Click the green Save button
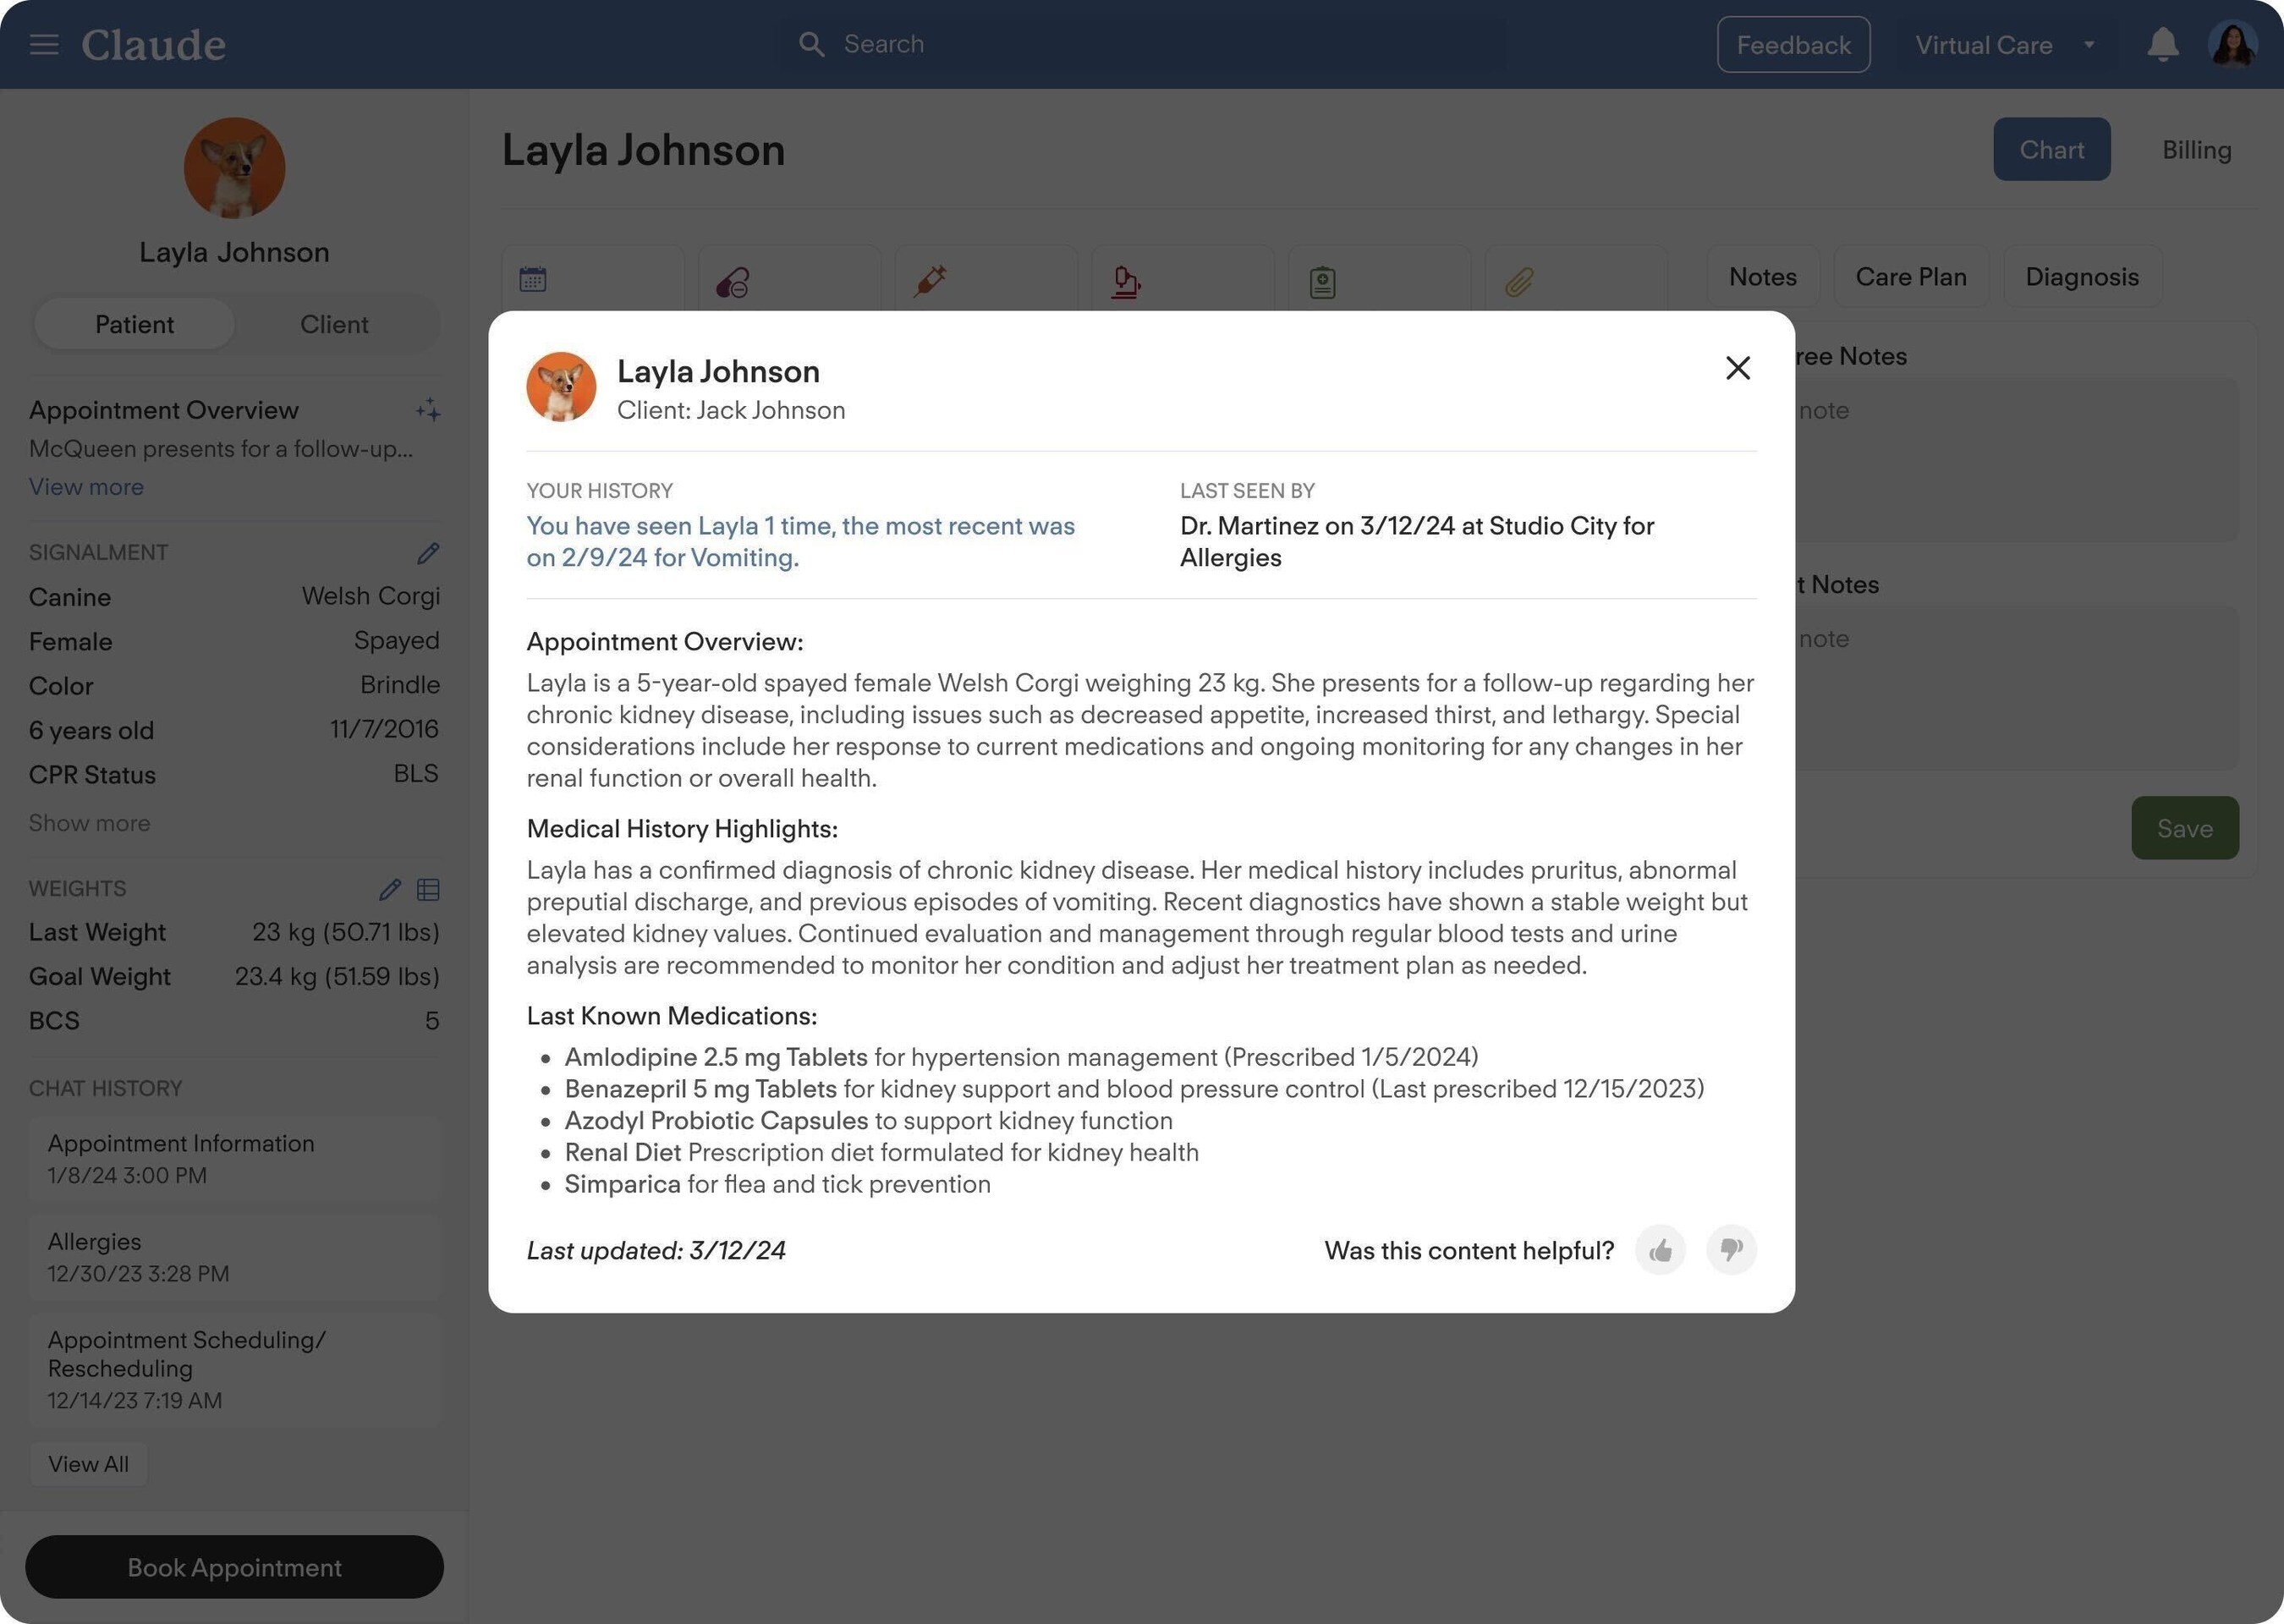Screen dimensions: 2284x1624 (x=2184, y=828)
